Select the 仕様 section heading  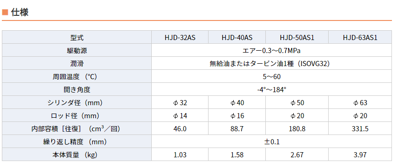20,12
